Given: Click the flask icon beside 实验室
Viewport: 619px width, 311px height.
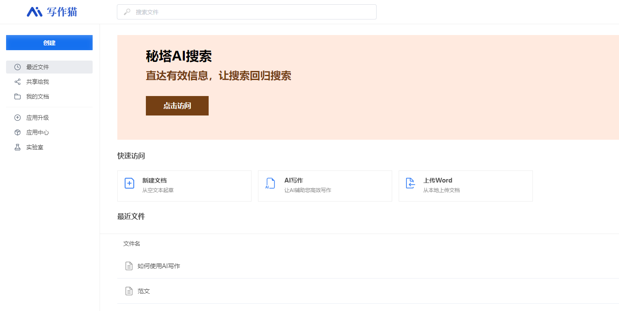Looking at the screenshot, I should pos(17,147).
